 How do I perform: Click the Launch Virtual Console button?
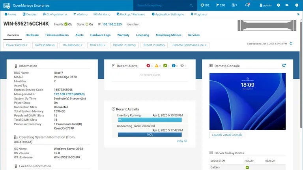[x=227, y=135]
